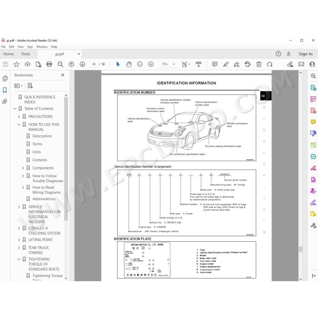Expand TOW TRUCK TOWING bookmark
Screen dimensions: 318x318
[x=19, y=248]
